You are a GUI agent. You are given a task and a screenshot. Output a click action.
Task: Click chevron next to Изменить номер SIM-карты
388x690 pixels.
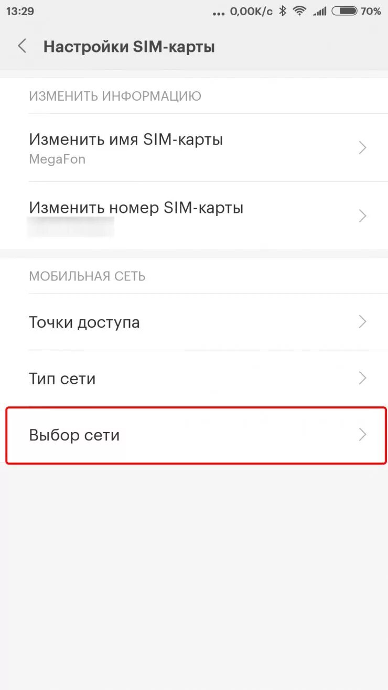[x=362, y=215]
